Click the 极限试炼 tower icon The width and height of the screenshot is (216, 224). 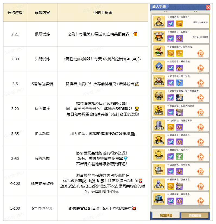click(x=159, y=125)
